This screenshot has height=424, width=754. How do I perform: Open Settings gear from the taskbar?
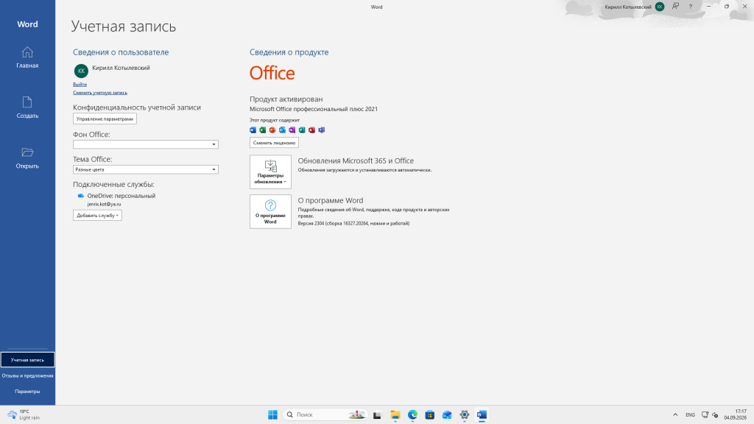click(x=465, y=414)
